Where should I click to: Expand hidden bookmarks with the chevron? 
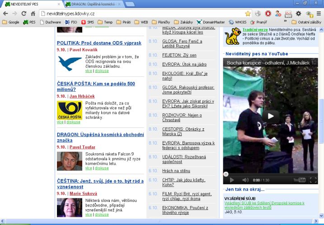point(285,21)
